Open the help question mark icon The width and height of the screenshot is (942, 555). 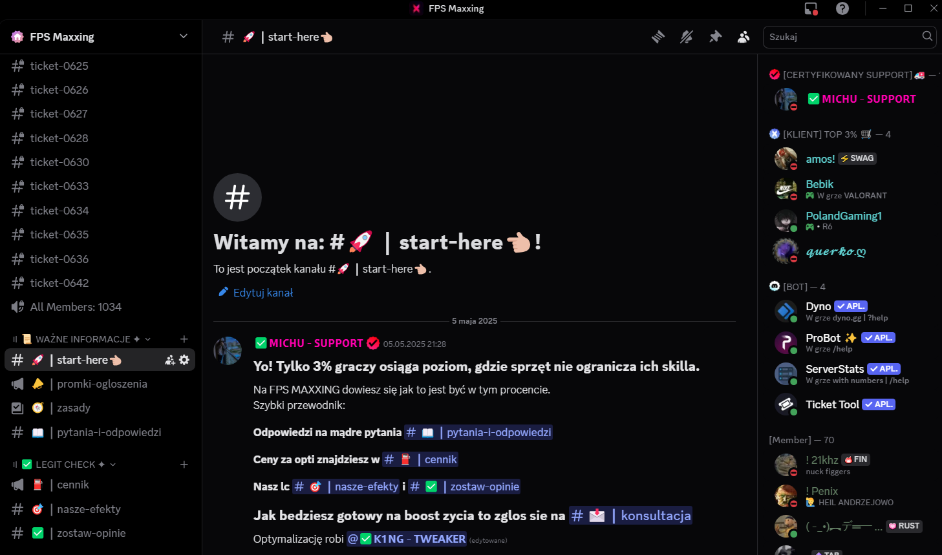point(842,8)
